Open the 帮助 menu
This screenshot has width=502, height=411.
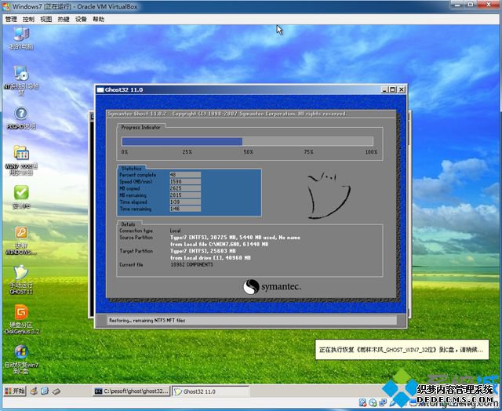pyautogui.click(x=99, y=19)
